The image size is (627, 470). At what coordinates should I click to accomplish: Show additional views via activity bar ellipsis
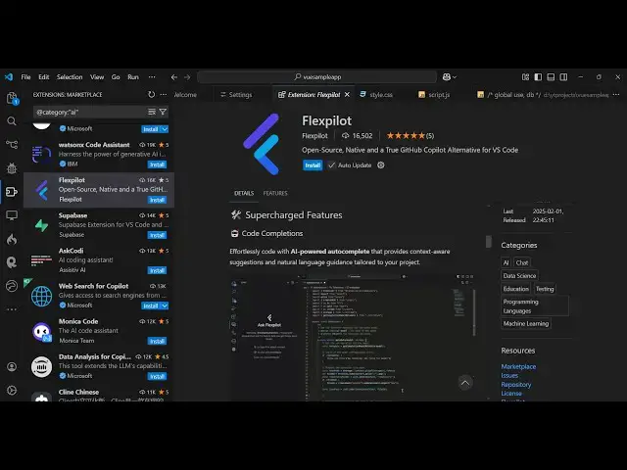tap(12, 309)
